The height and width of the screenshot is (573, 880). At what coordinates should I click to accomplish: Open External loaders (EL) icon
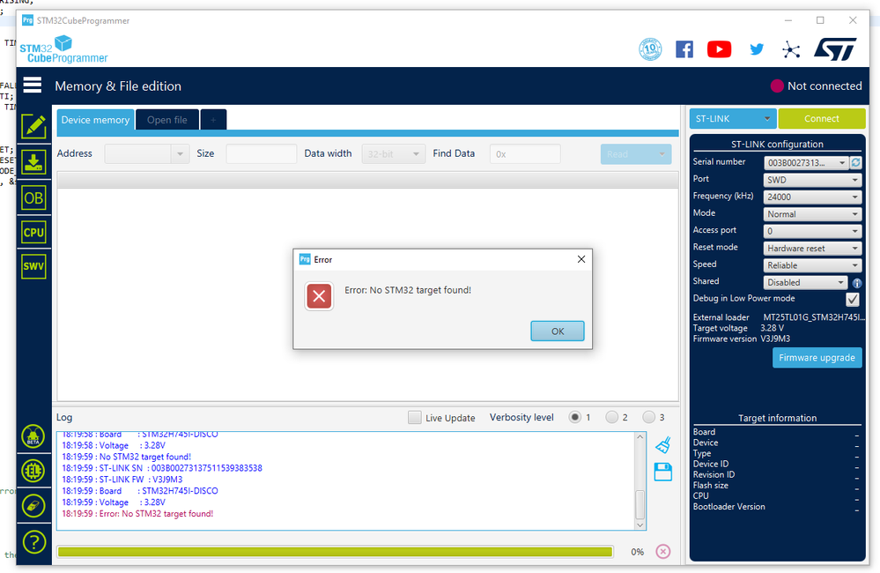click(33, 471)
